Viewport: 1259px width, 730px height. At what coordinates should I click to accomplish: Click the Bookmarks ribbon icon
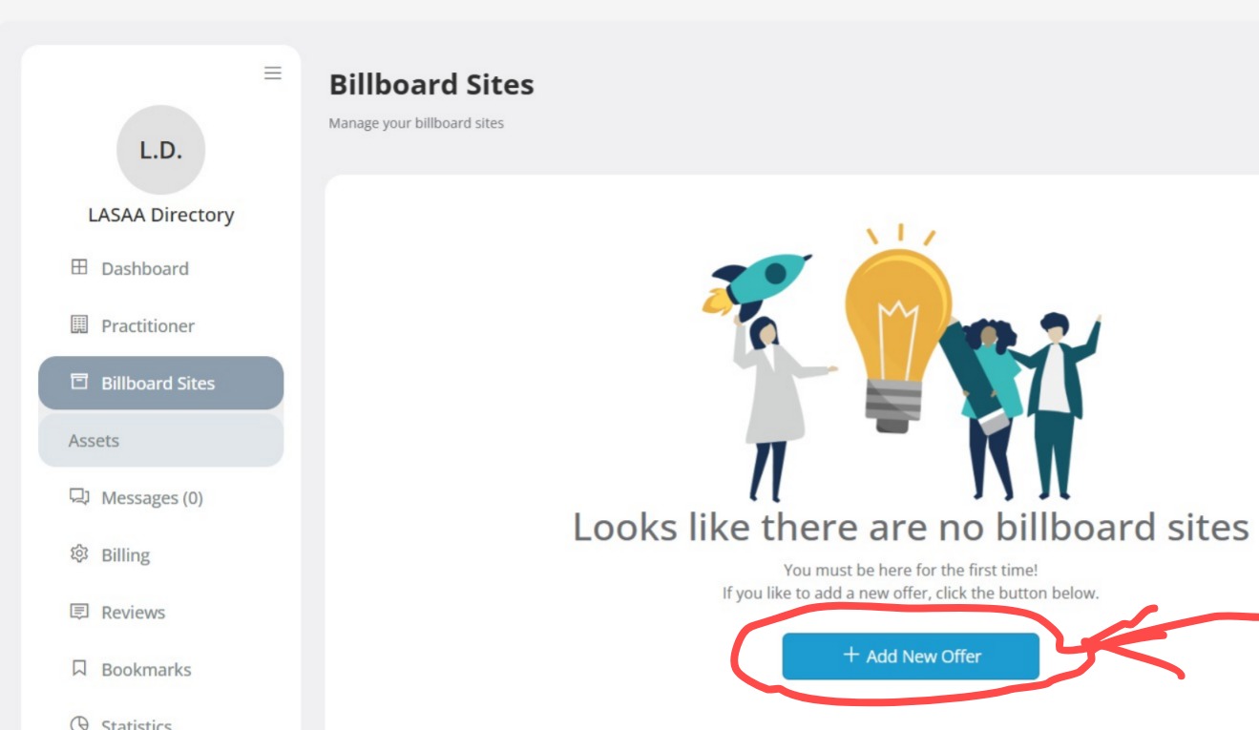click(79, 668)
